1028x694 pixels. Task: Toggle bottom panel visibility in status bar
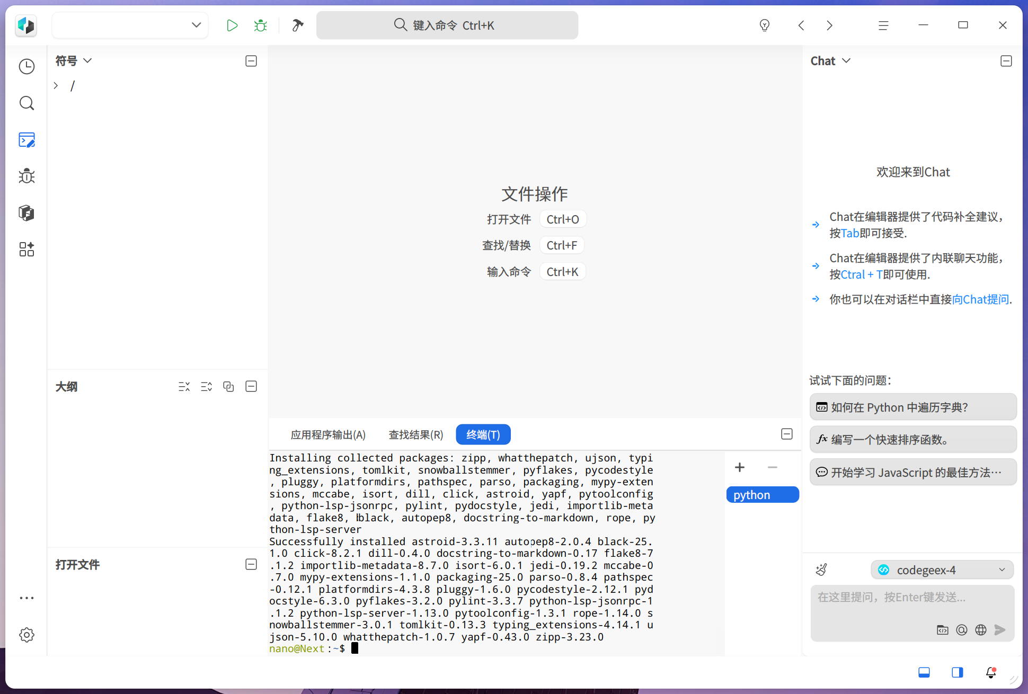click(x=924, y=673)
